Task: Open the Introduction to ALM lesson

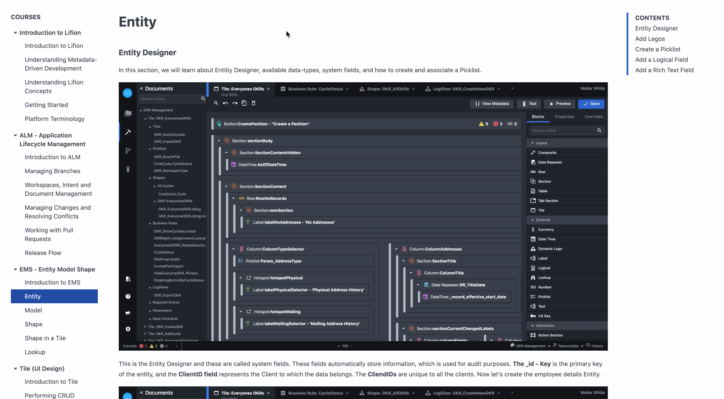Action: 53,157
